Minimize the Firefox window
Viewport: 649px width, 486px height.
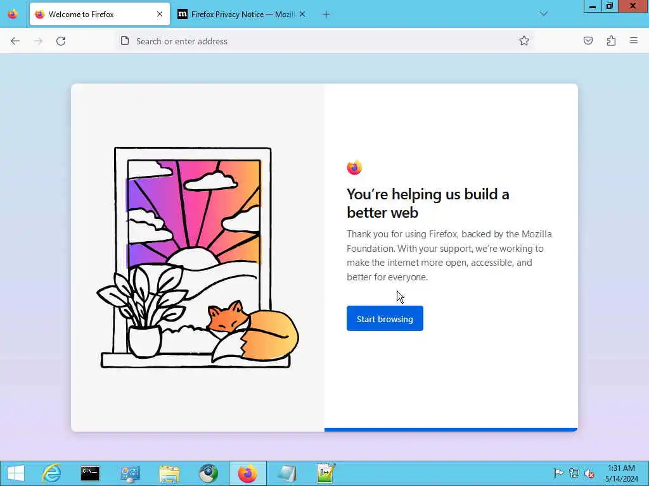tap(593, 6)
